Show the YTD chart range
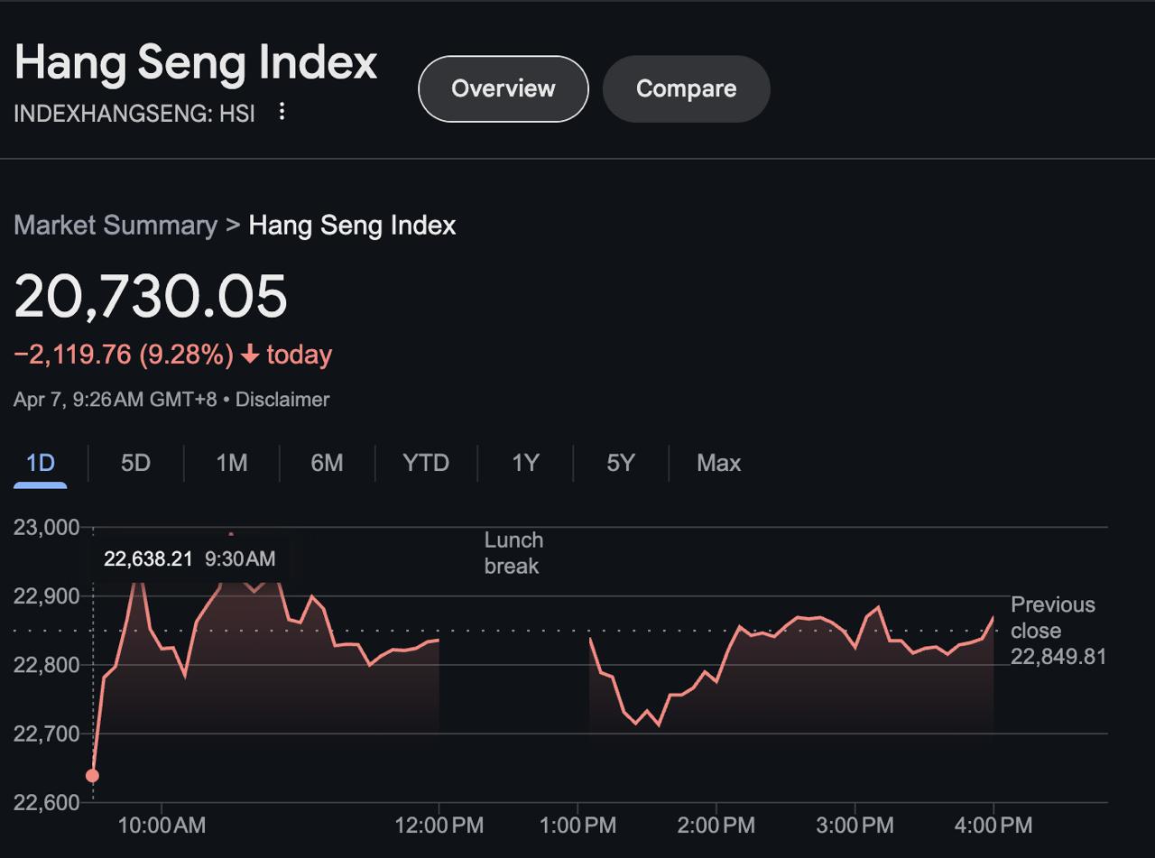 coord(425,463)
